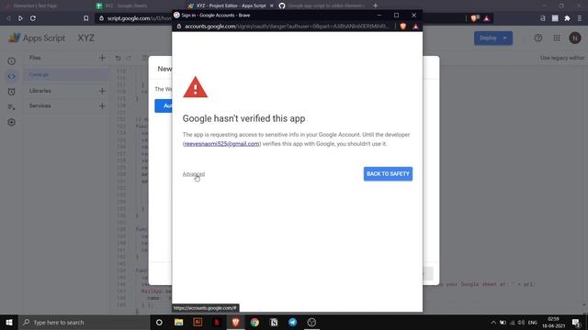Open the Google apps grid icon
The width and height of the screenshot is (588, 330).
coord(557,38)
